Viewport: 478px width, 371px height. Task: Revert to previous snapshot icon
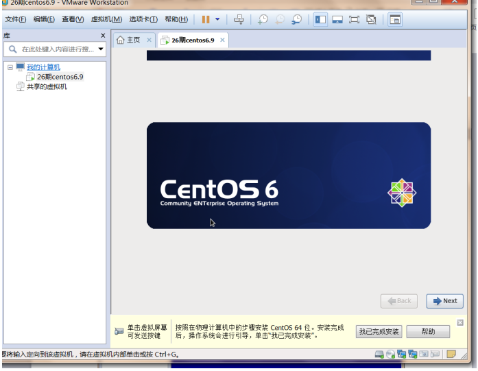279,19
